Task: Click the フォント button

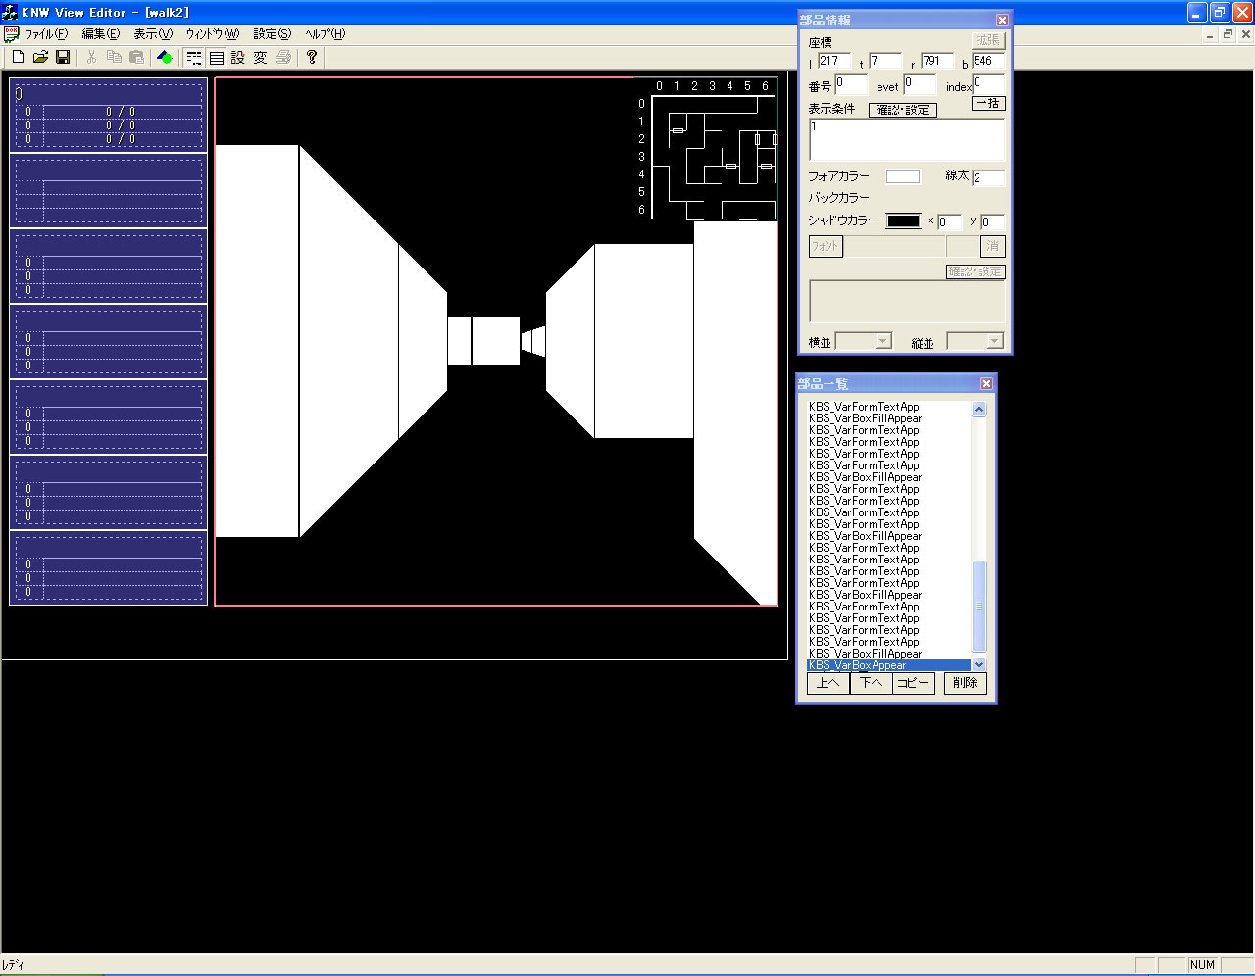Action: tap(826, 246)
